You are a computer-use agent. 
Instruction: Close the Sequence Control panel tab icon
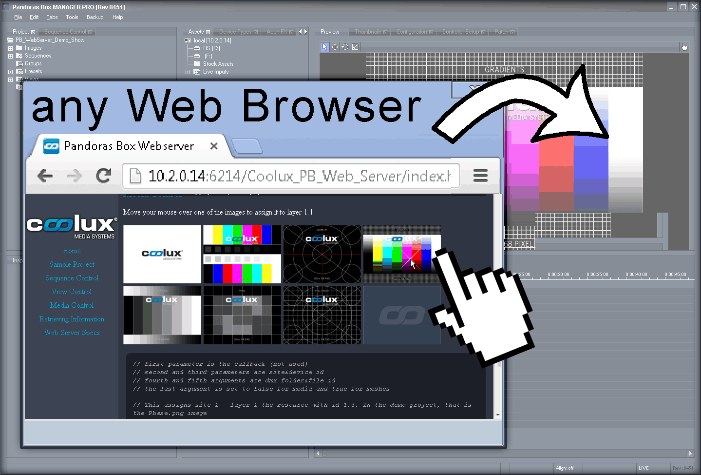pyautogui.click(x=90, y=32)
